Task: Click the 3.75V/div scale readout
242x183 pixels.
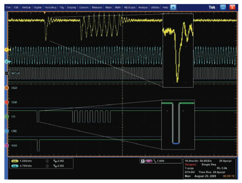Action: tap(26, 166)
